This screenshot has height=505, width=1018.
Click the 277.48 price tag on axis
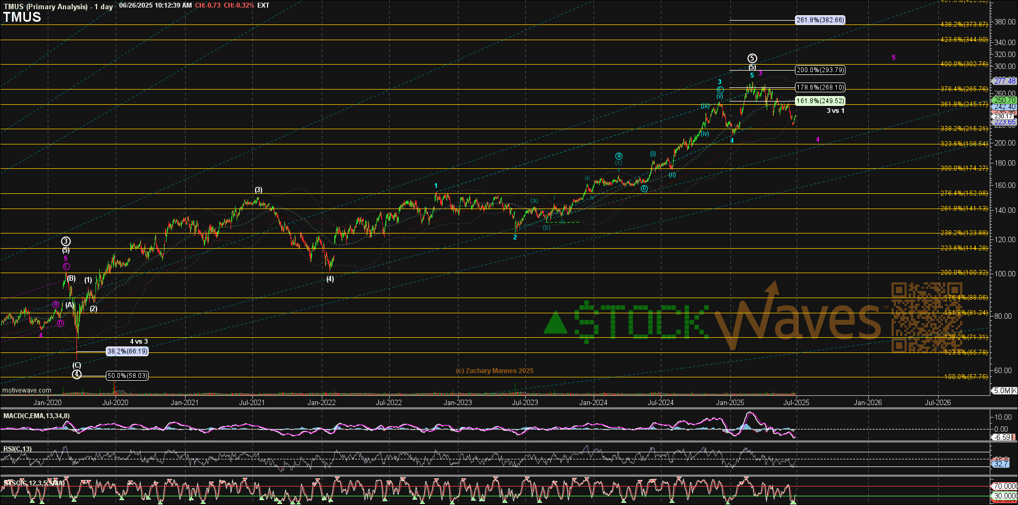[x=1004, y=81]
